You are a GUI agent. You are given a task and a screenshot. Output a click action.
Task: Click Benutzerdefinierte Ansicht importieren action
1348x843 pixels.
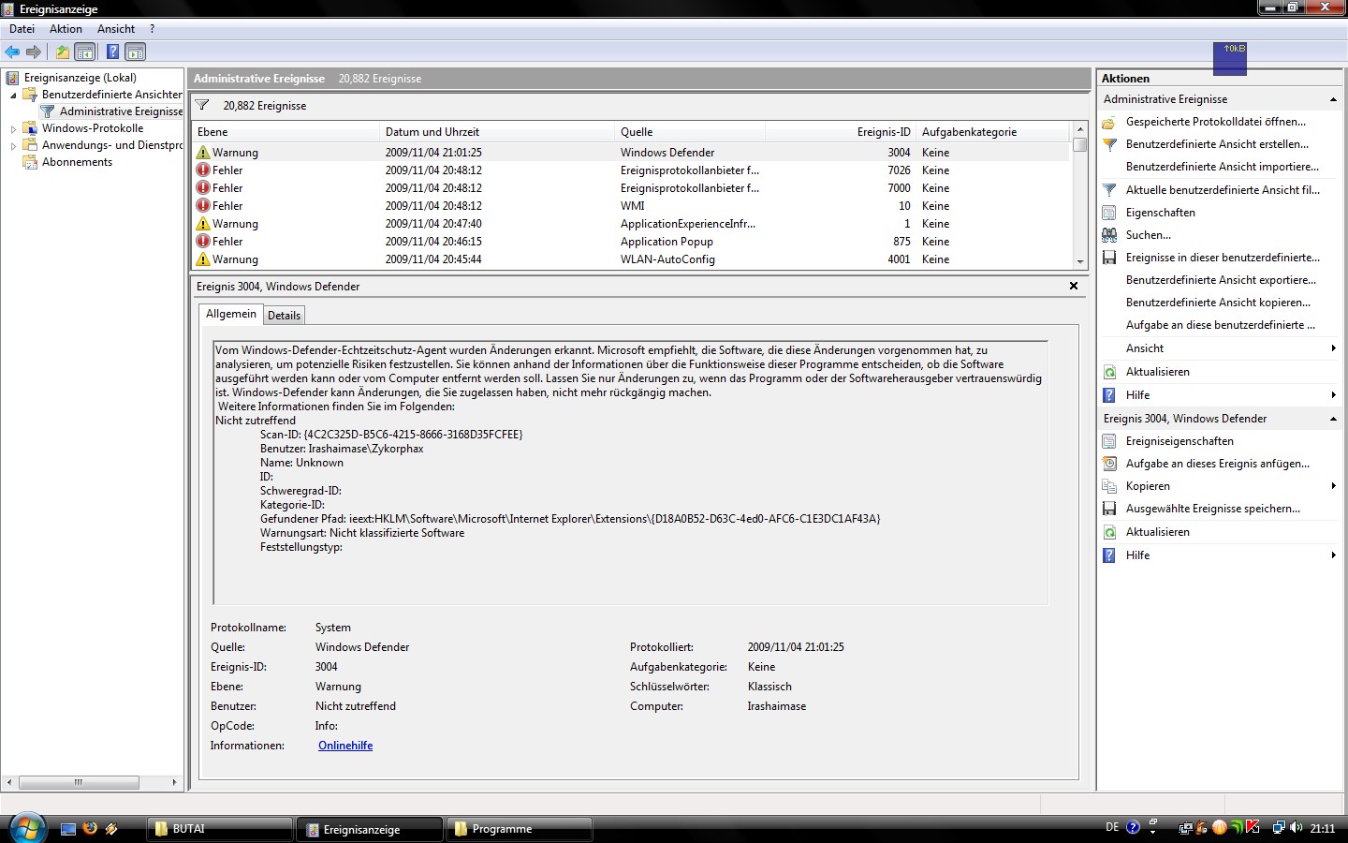coord(1222,167)
